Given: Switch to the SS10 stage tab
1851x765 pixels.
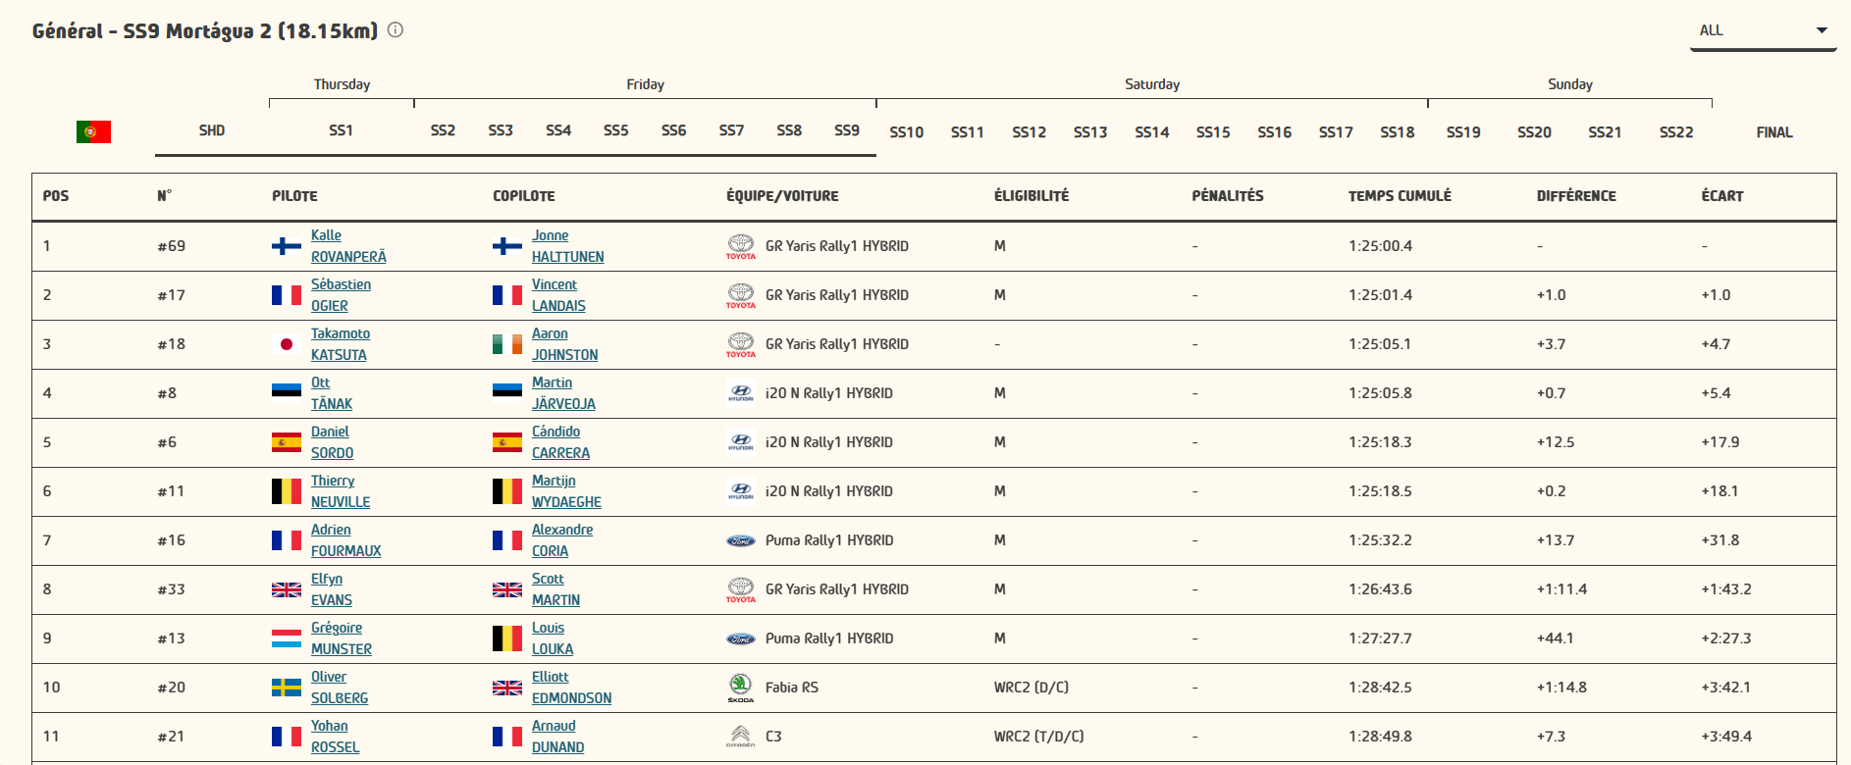Looking at the screenshot, I should click(906, 132).
